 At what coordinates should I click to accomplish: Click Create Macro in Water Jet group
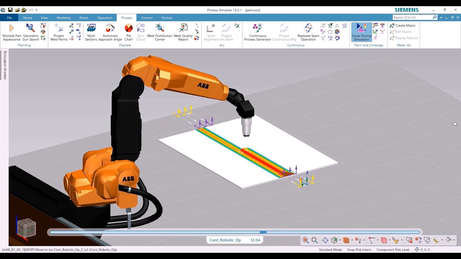pyautogui.click(x=403, y=26)
